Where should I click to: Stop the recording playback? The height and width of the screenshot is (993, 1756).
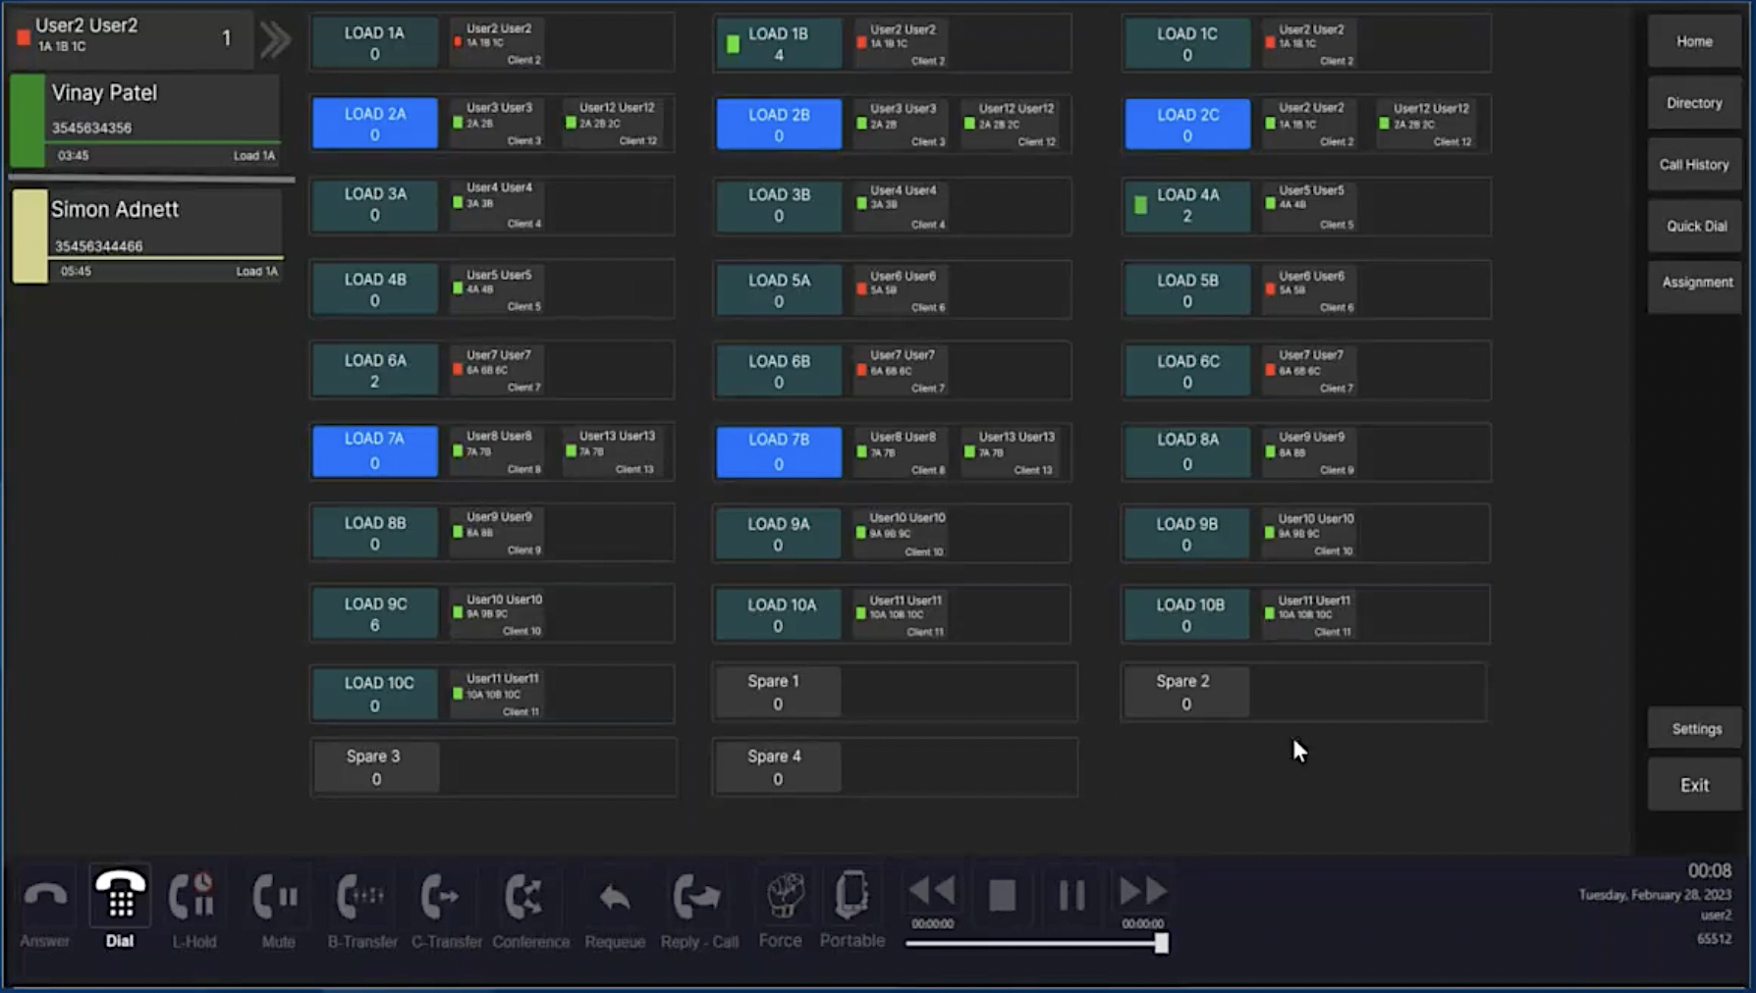pos(1002,894)
